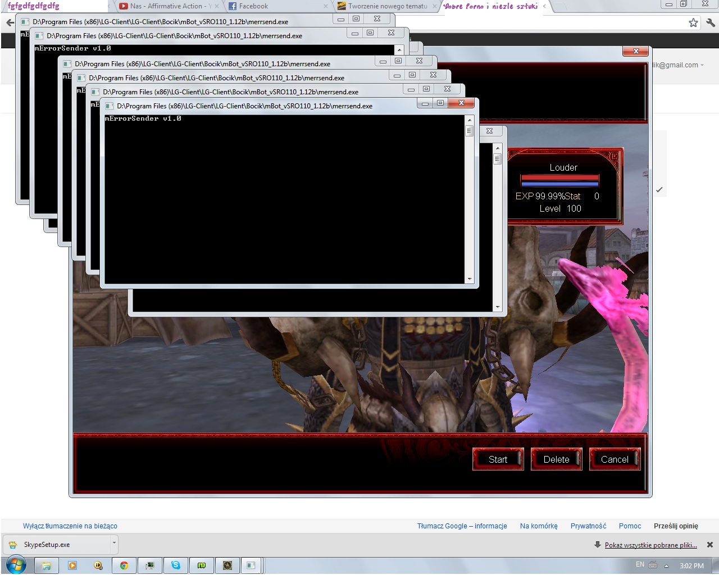The image size is (719, 575).
Task: Click the download arrow icon beside Pokaż wszystkie
Action: (x=598, y=545)
